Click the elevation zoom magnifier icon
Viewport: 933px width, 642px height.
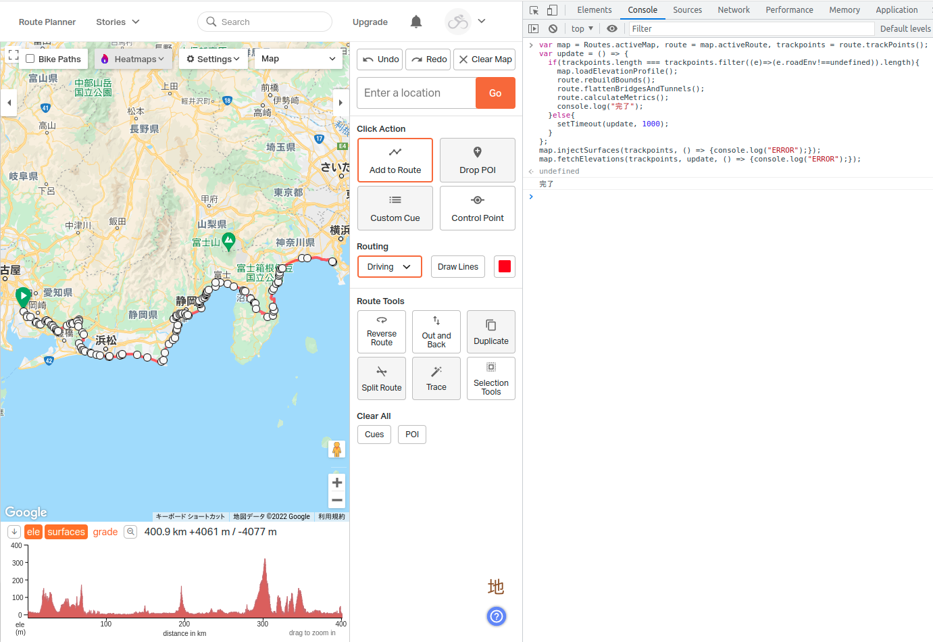[131, 532]
